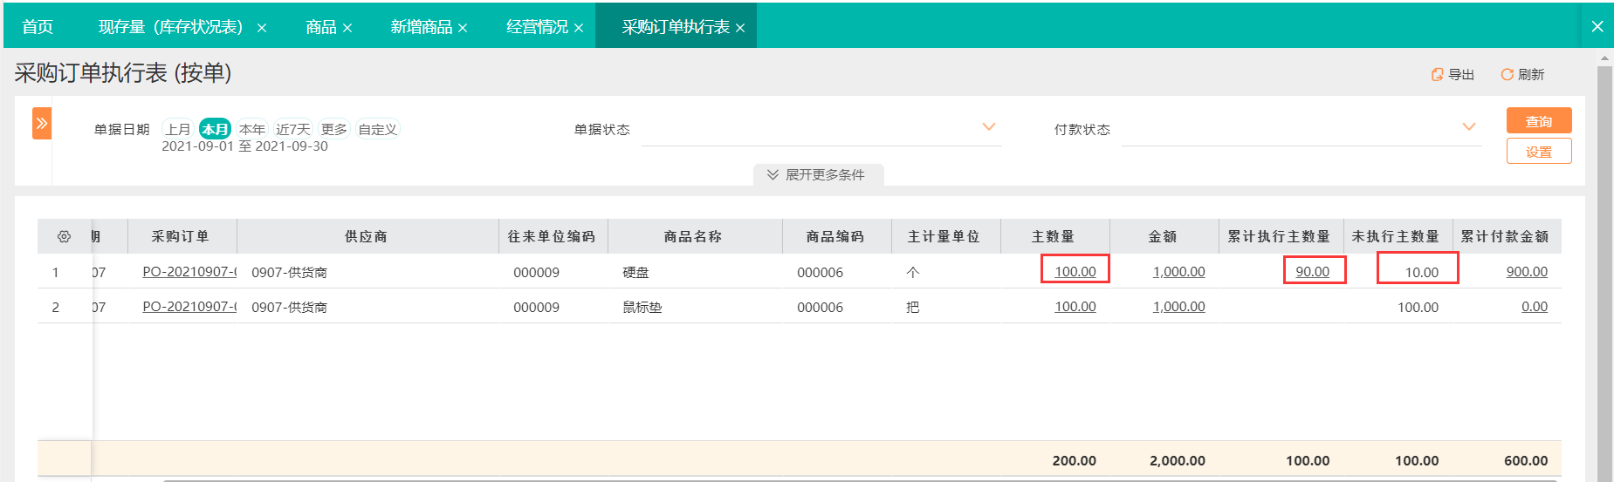Close the 现存量 (库存状况表) tab
The width and height of the screenshot is (1614, 482).
tap(262, 28)
